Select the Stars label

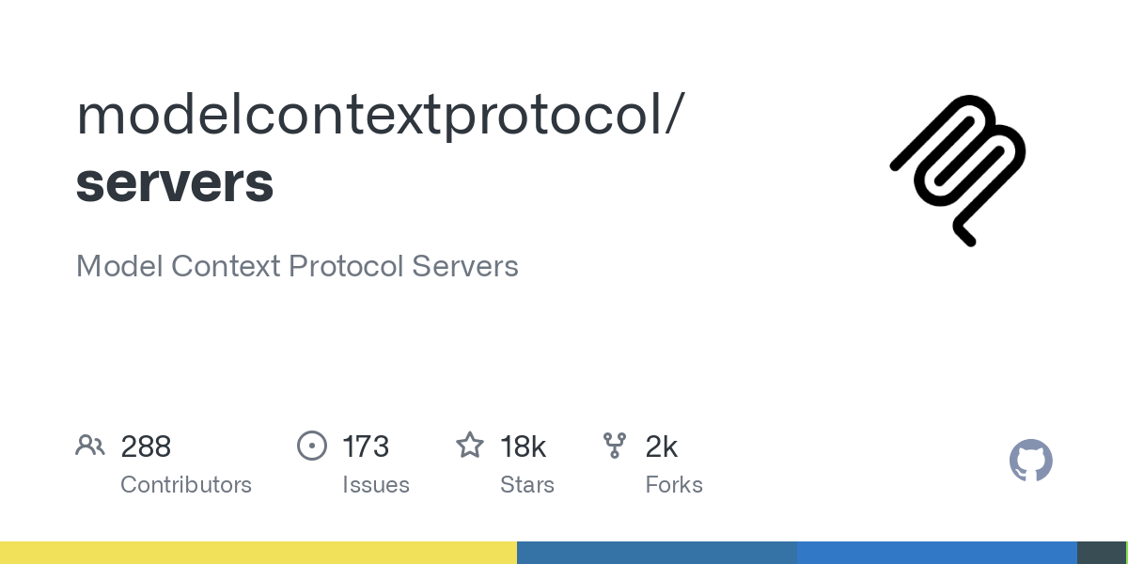[527, 485]
